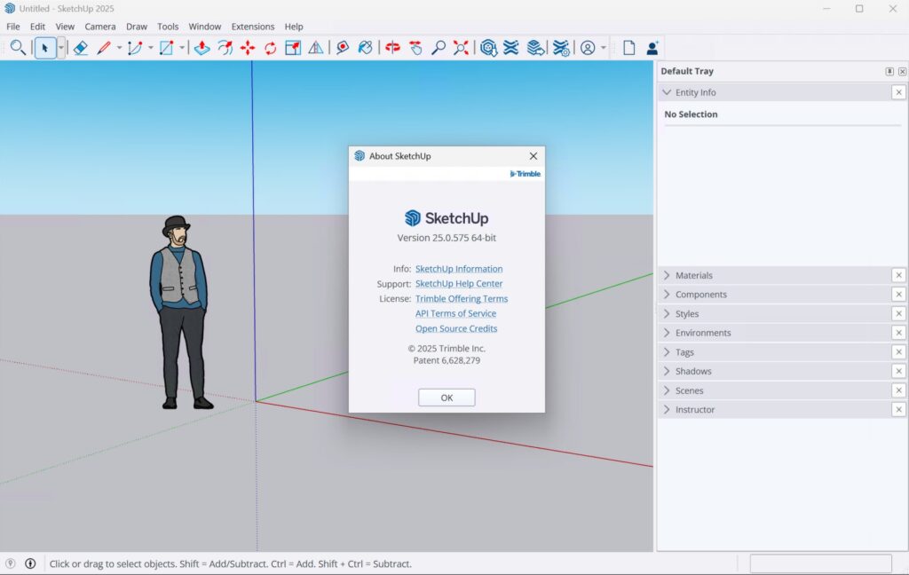Click the user account profile icon

pyautogui.click(x=588, y=48)
